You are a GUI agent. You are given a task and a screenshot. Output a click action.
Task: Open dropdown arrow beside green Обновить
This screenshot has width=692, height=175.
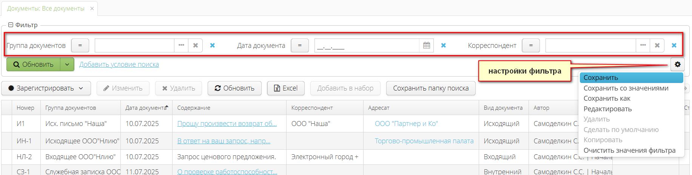pyautogui.click(x=67, y=64)
